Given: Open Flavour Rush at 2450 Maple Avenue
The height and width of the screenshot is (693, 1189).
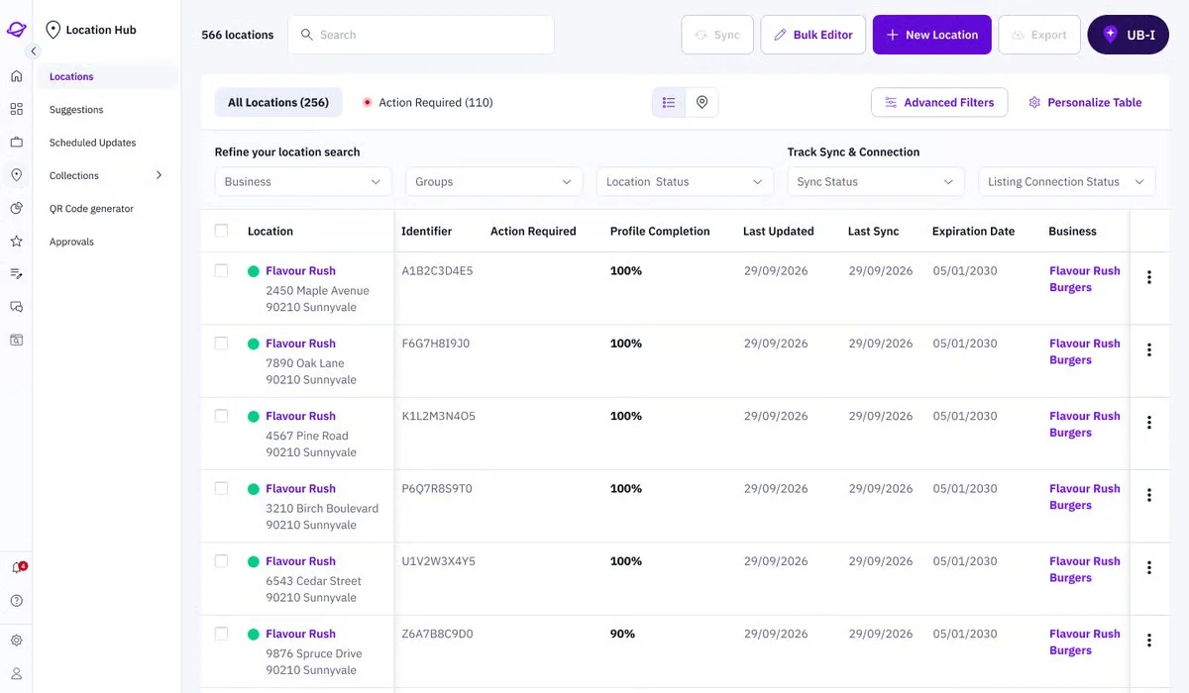Looking at the screenshot, I should coord(300,270).
